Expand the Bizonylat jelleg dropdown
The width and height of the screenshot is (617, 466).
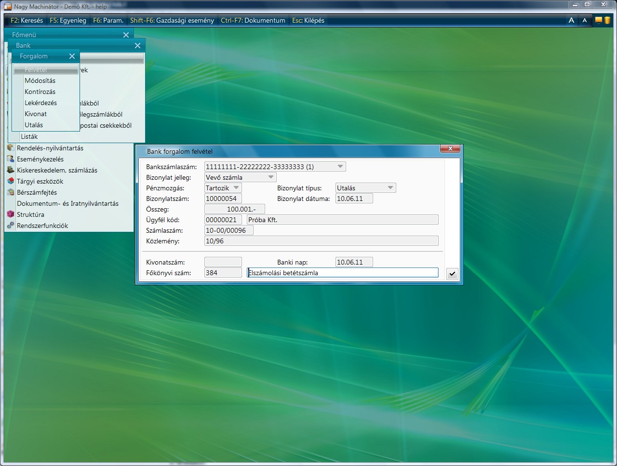point(271,177)
